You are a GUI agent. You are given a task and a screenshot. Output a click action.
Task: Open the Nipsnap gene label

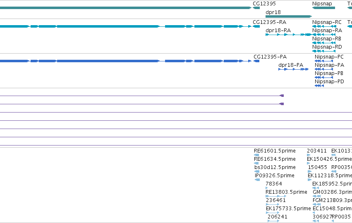(x=322, y=4)
